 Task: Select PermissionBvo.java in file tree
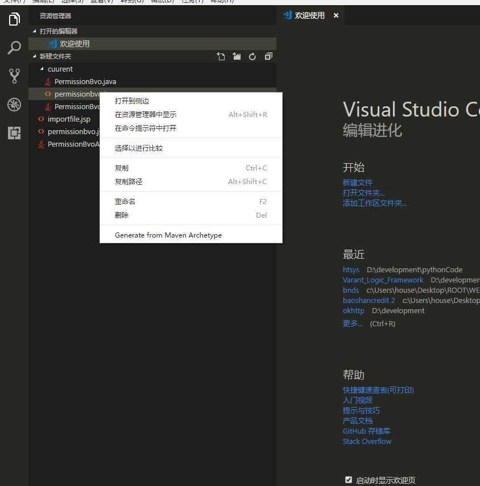[152, 81]
